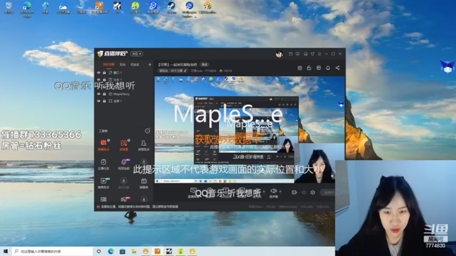Toggle lock on the 文本 1 source

pos(104,80)
